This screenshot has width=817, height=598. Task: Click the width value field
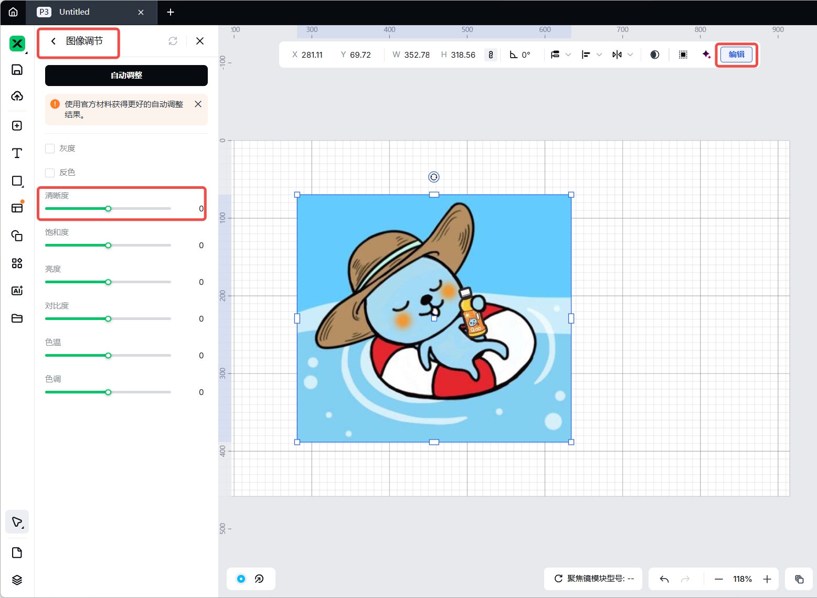pyautogui.click(x=417, y=55)
